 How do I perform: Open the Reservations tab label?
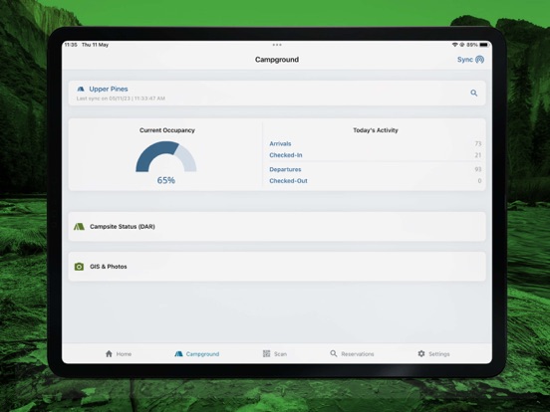point(358,354)
